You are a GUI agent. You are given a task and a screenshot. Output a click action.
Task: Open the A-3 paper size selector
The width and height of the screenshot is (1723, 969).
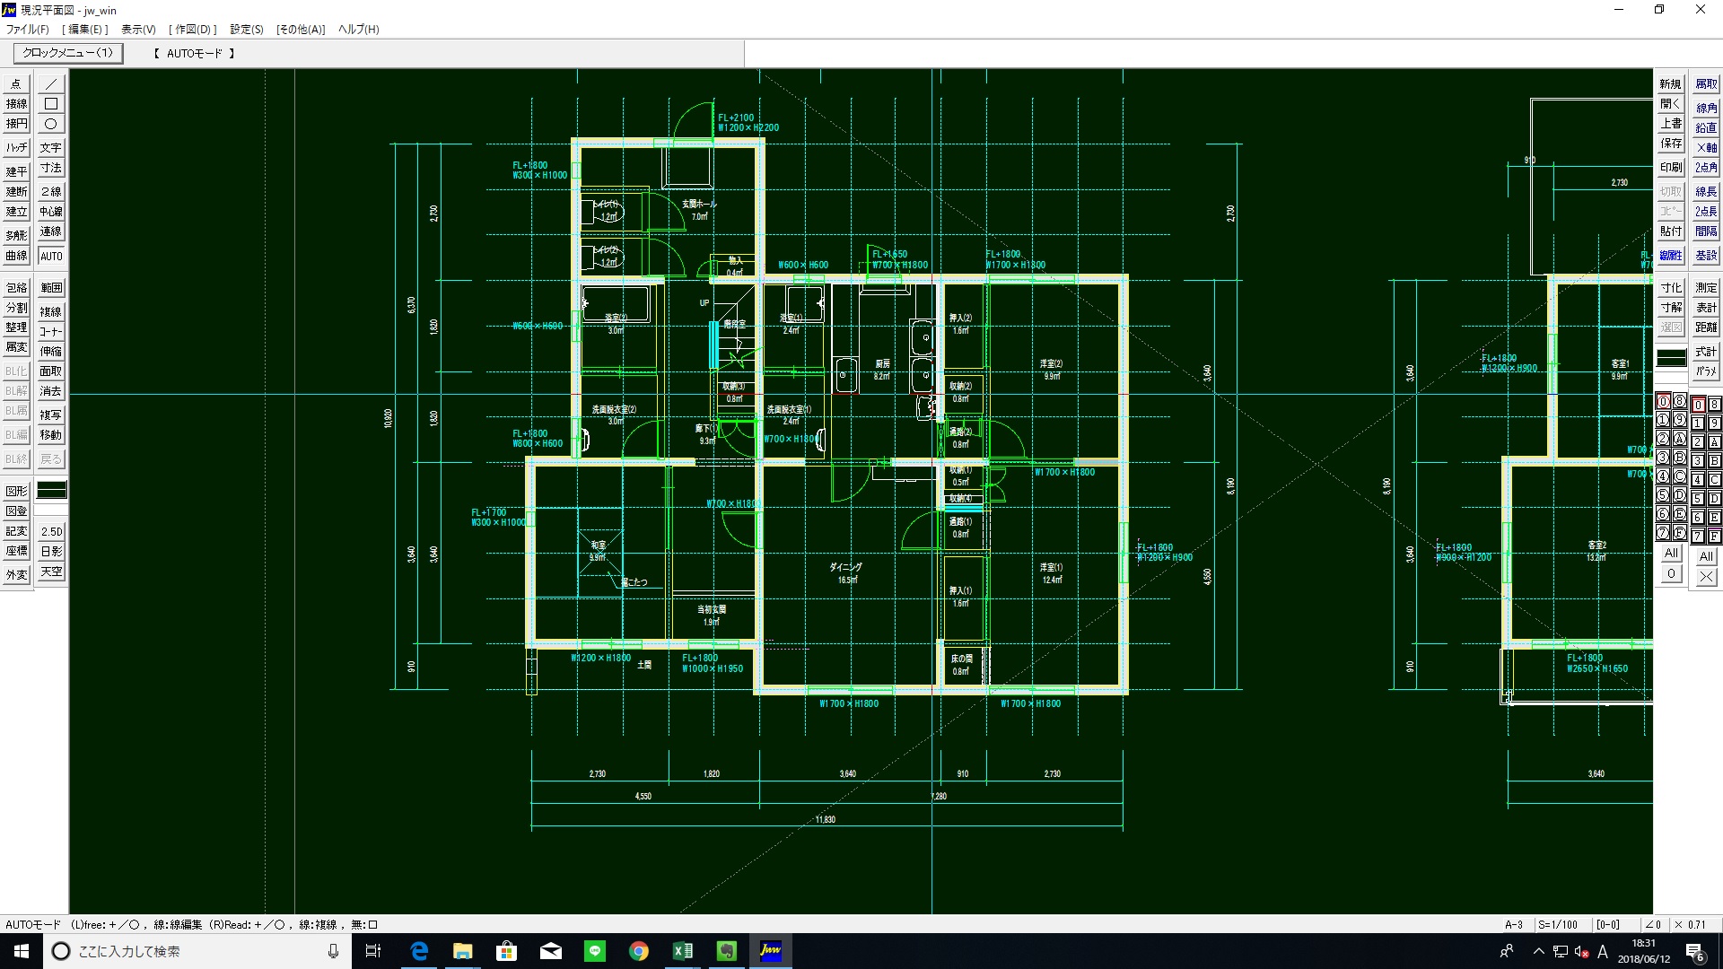pyautogui.click(x=1516, y=924)
